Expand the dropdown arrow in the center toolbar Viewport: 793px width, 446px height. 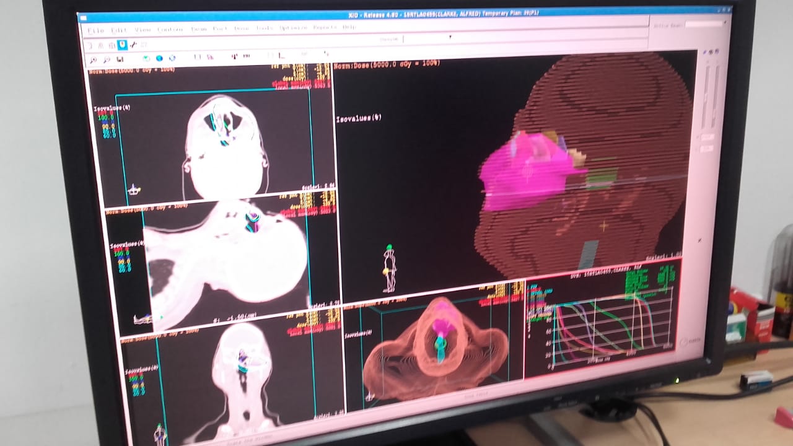coord(450,37)
